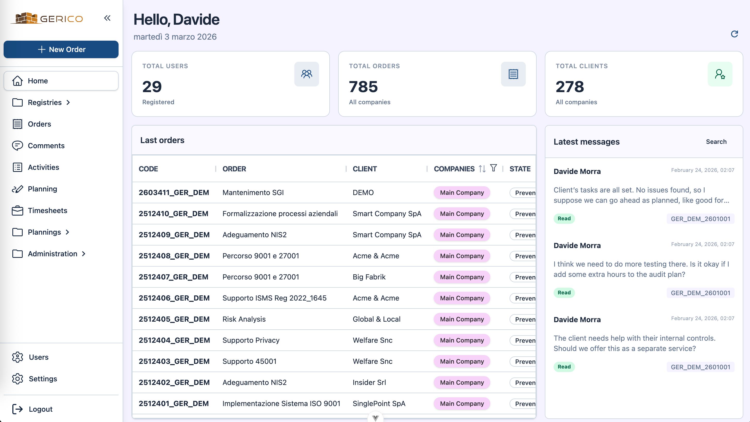The image size is (750, 422).
Task: Click the Total Clients person icon
Action: 720,74
